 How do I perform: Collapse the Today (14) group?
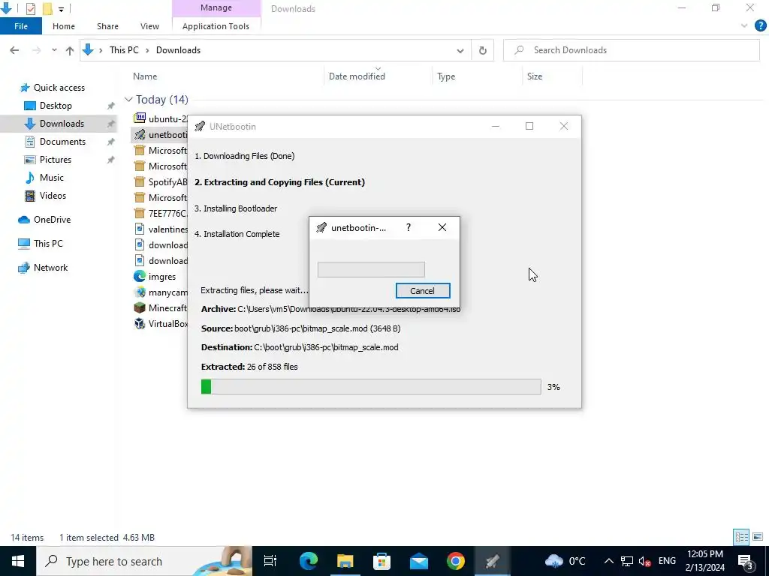tap(128, 100)
